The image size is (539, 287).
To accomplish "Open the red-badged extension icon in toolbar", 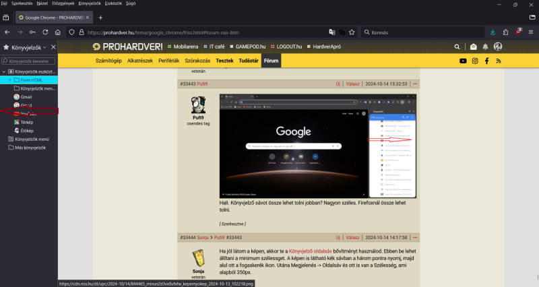I will (518, 32).
